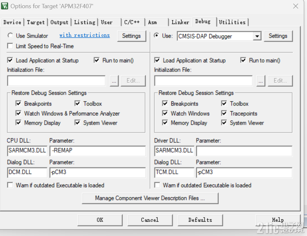Toggle simulator Run to main() checkbox

[96, 60]
